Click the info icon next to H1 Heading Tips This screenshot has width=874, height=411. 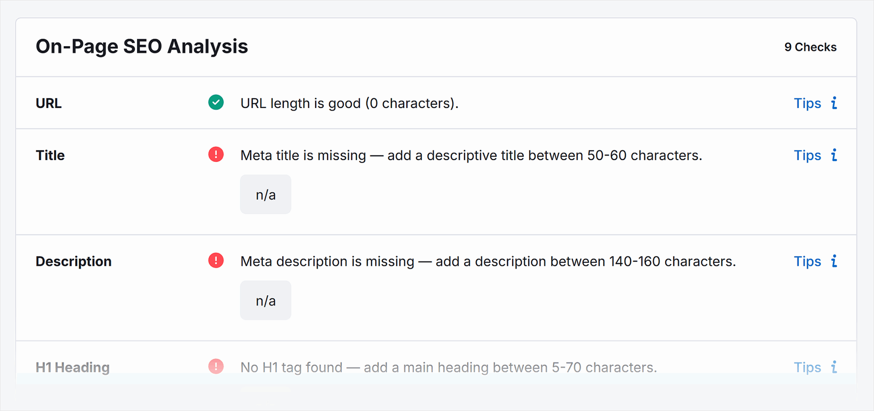tap(834, 367)
